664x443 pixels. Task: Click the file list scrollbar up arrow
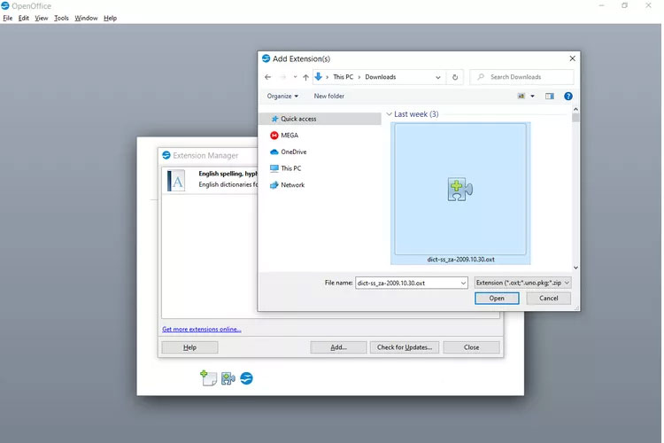point(575,109)
